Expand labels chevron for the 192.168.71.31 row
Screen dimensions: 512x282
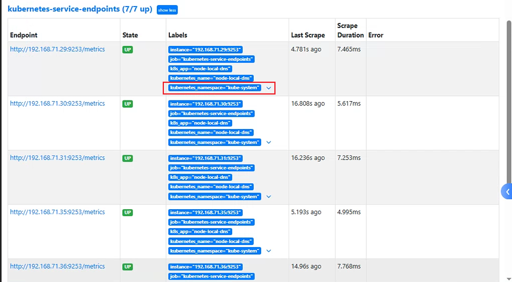(x=268, y=197)
